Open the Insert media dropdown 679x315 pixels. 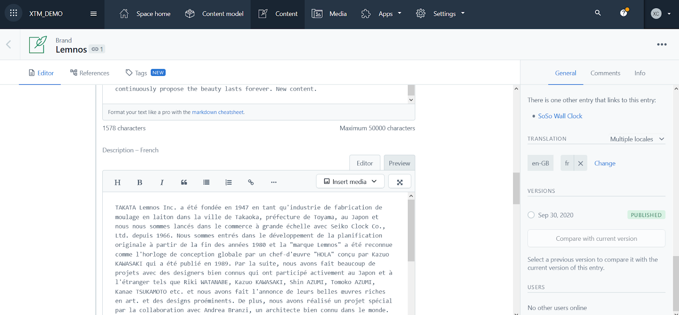coord(350,181)
